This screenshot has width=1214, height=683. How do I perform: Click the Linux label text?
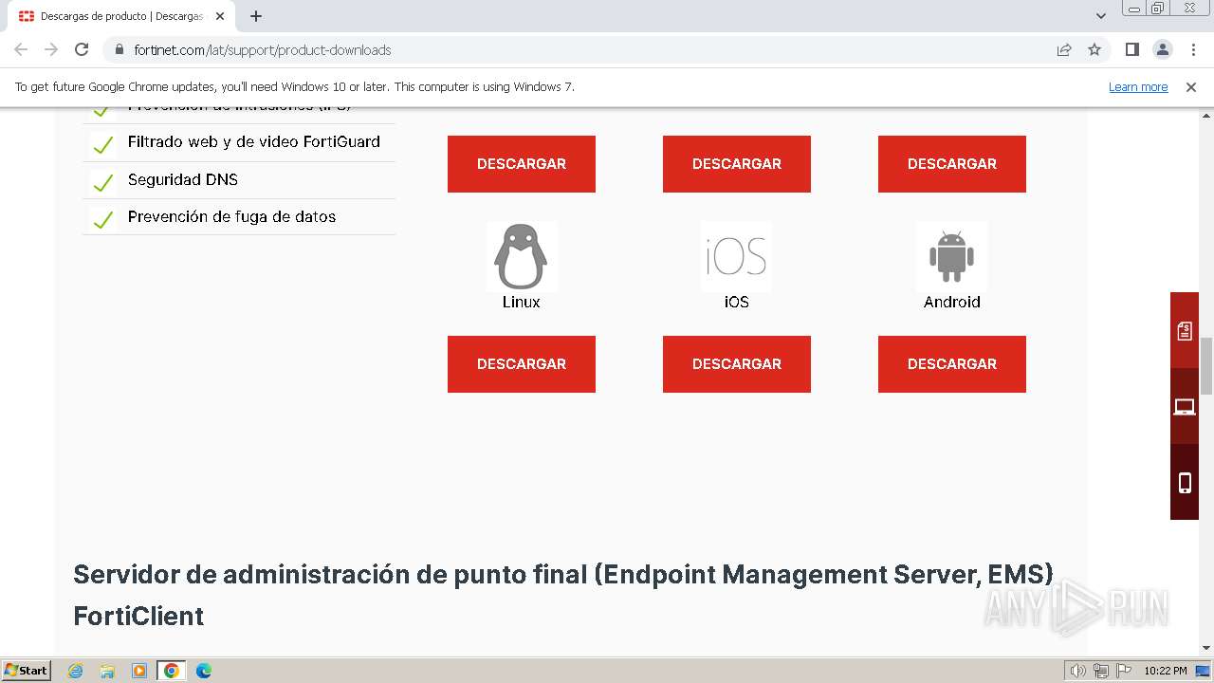pos(522,302)
